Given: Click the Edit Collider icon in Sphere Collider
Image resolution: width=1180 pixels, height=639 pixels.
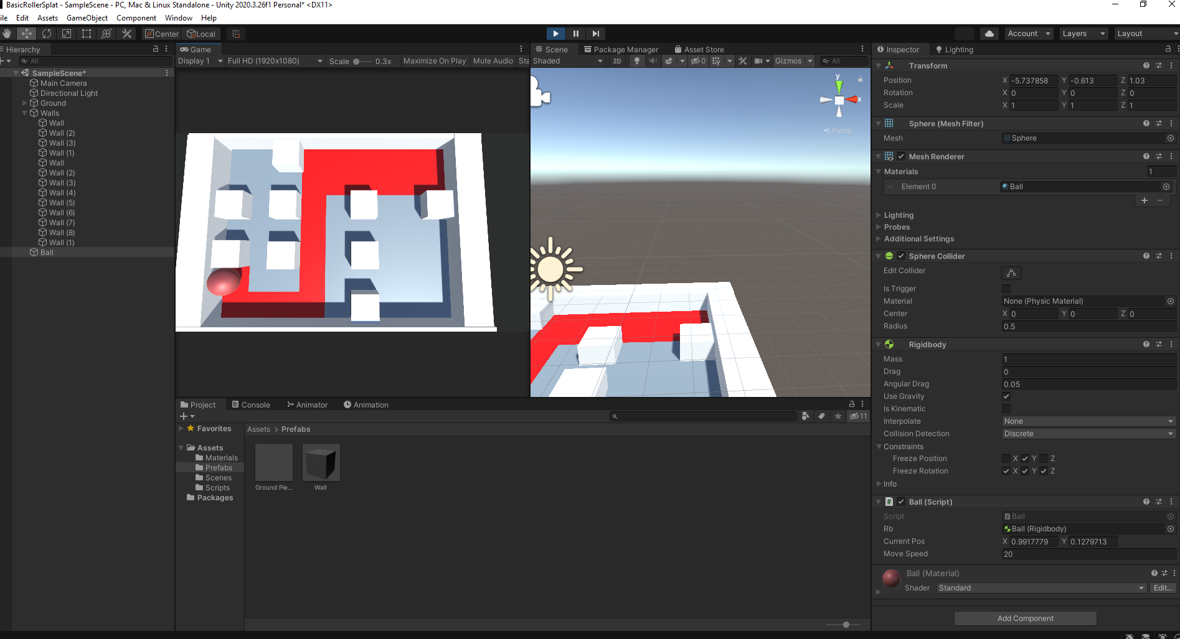Looking at the screenshot, I should click(x=1010, y=273).
